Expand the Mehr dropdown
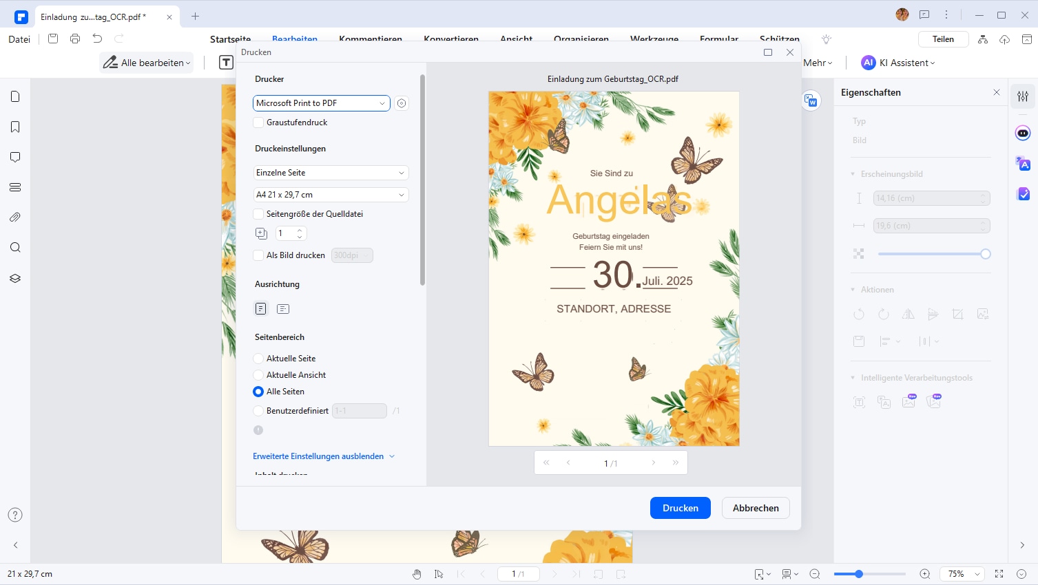 pos(818,63)
